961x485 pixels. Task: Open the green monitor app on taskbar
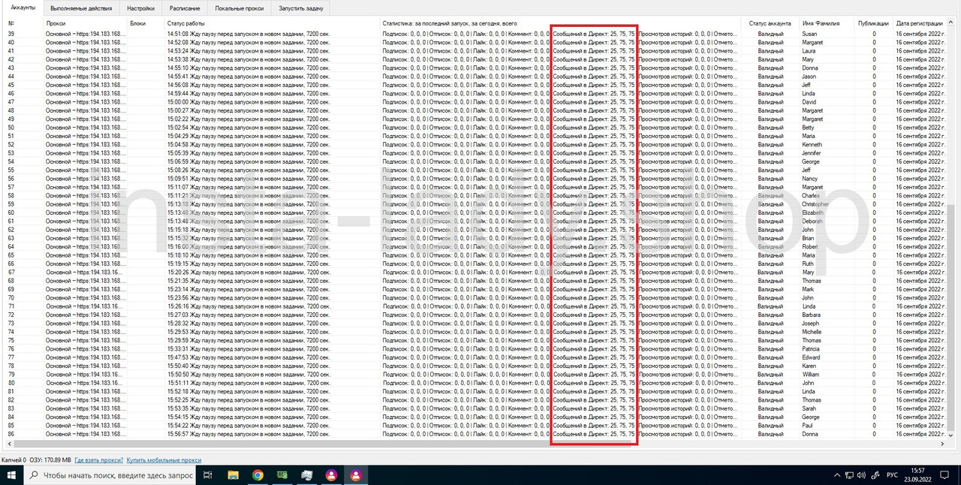282,474
